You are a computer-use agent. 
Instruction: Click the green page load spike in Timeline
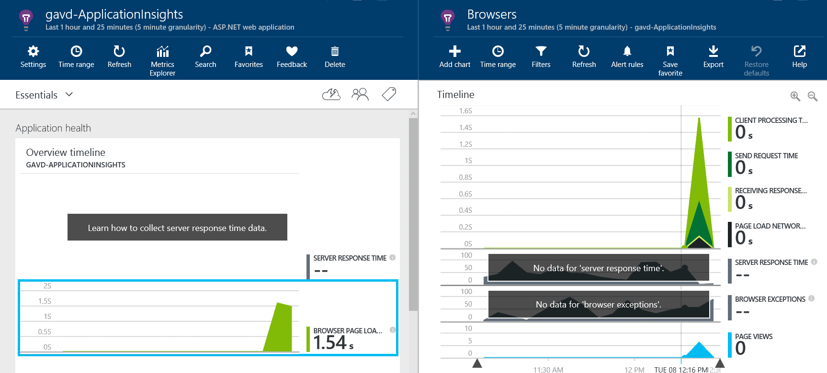(699, 182)
